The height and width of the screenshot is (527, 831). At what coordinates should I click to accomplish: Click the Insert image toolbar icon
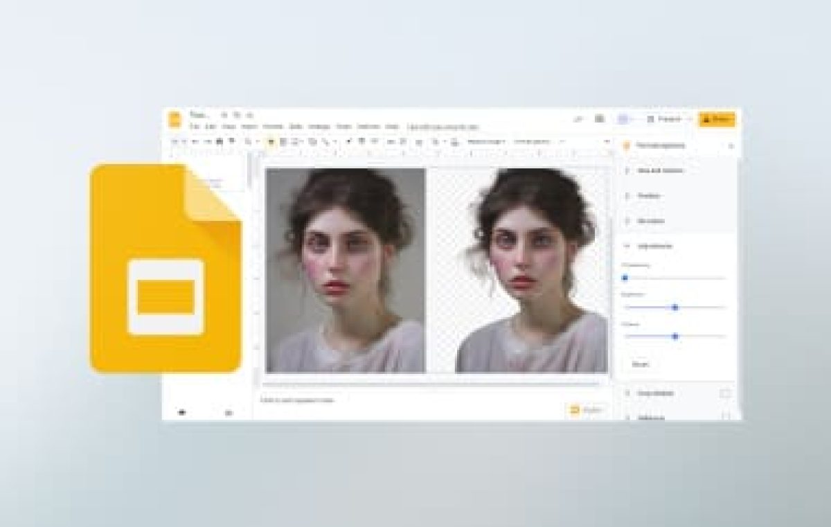click(295, 141)
